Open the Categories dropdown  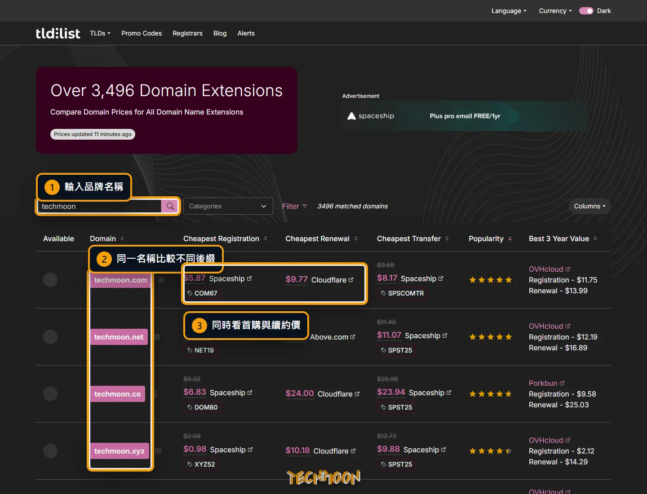click(228, 206)
